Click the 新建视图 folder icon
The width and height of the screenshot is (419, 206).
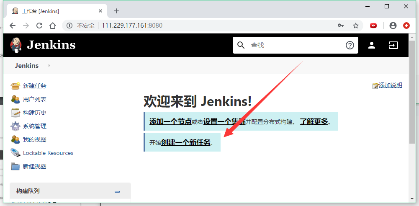[x=15, y=166]
